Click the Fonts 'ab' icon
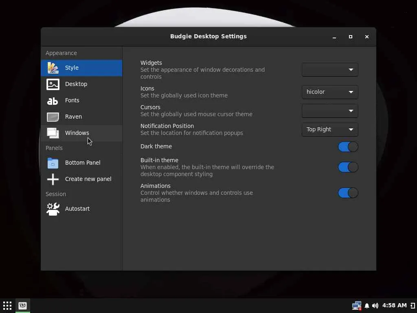Image resolution: width=417 pixels, height=313 pixels. (53, 101)
